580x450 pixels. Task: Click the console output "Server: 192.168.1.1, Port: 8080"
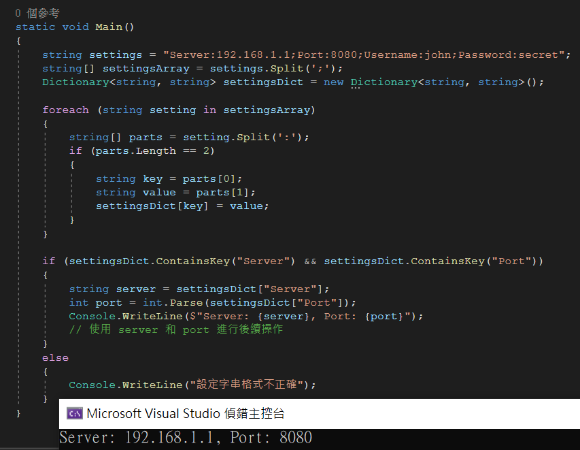coord(186,438)
